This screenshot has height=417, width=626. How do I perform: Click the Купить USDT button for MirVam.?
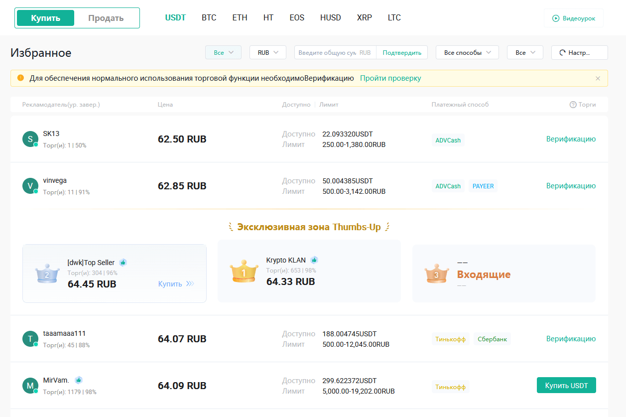pos(566,386)
